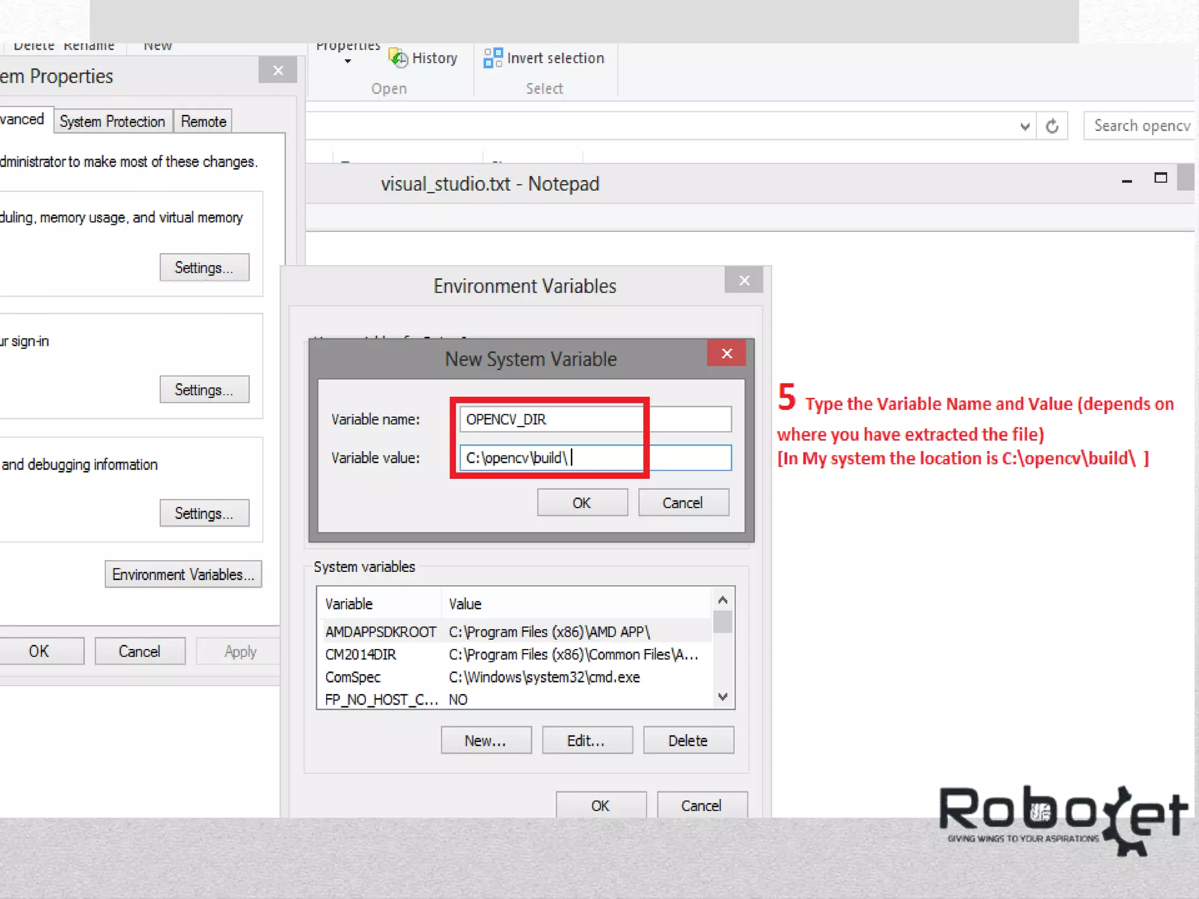The image size is (1199, 899).
Task: Click OK in New System Variable dialog
Action: click(582, 503)
